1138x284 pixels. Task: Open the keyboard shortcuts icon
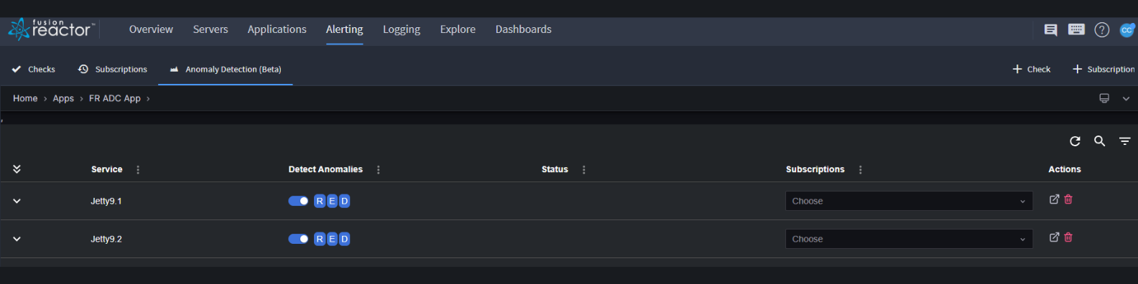click(1076, 29)
